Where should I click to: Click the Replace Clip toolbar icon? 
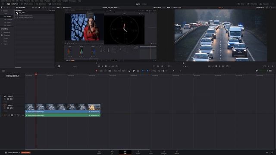[x=124, y=71]
